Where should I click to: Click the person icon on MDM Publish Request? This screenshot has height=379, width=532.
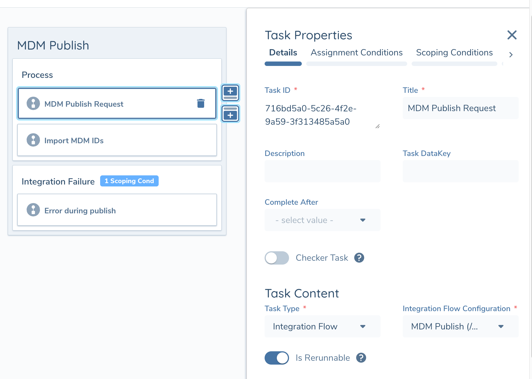coord(33,103)
